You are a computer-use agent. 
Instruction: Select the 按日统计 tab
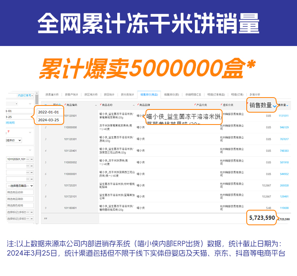tap(109, 94)
